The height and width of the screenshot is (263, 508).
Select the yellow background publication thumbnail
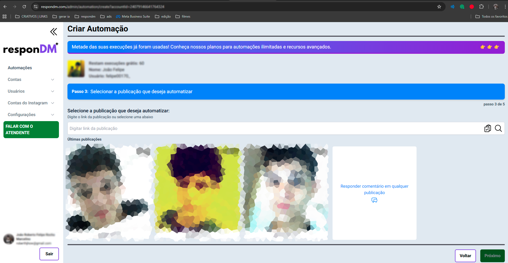[197, 193]
